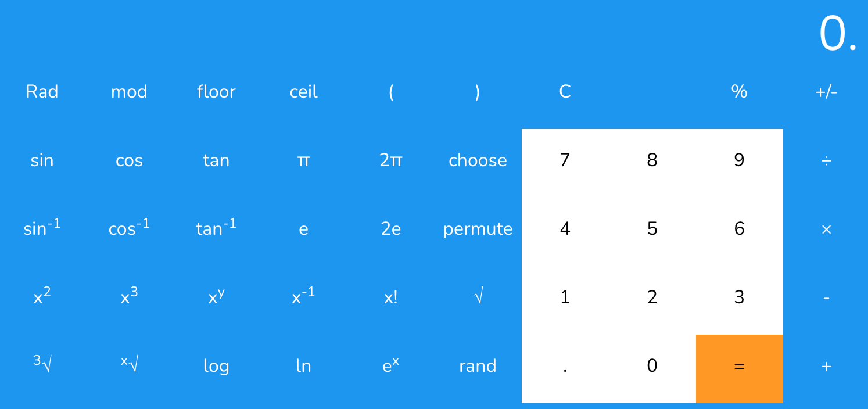Click the x! factorial key

pyautogui.click(x=390, y=297)
